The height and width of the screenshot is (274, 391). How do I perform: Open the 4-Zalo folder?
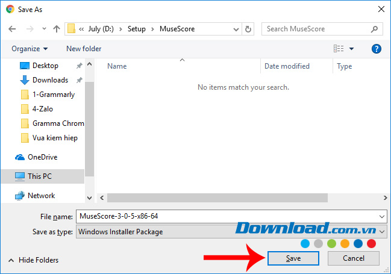click(x=43, y=109)
